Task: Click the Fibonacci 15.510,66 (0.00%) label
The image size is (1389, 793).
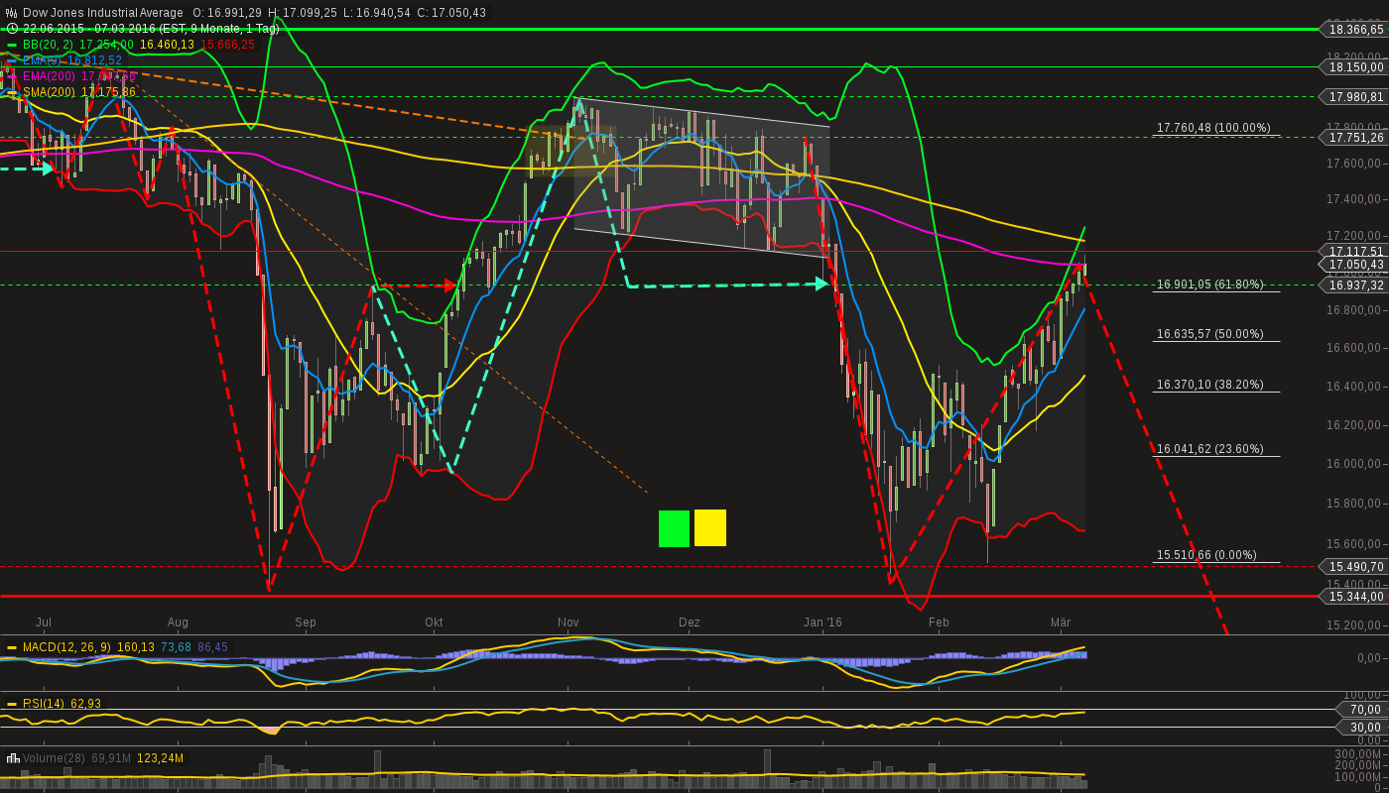Action: pos(1206,555)
